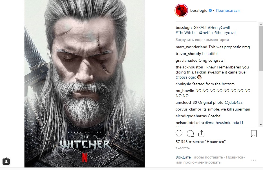263x170 pixels.
Task: Like the post with heart icon
Action: click(179, 133)
